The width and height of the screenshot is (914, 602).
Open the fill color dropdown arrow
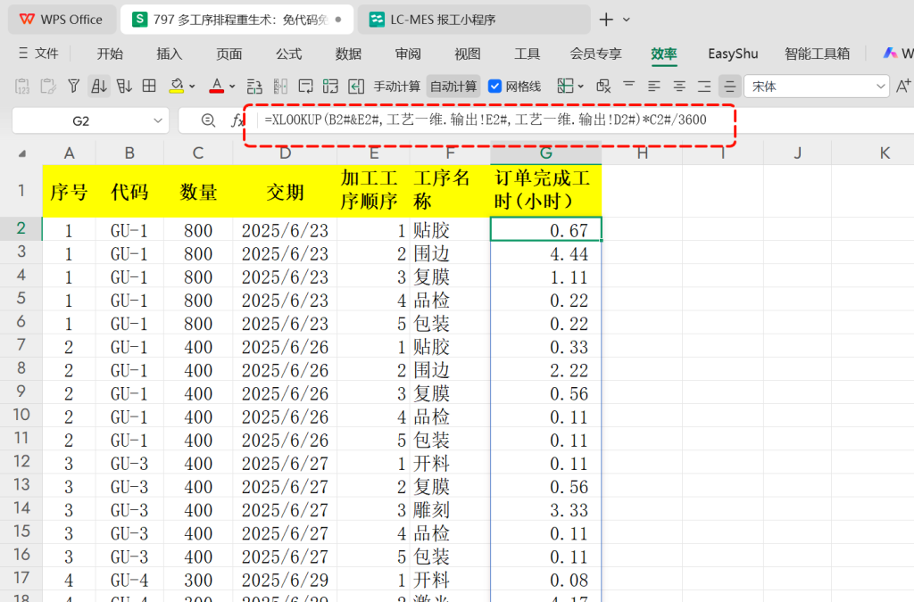click(x=192, y=87)
